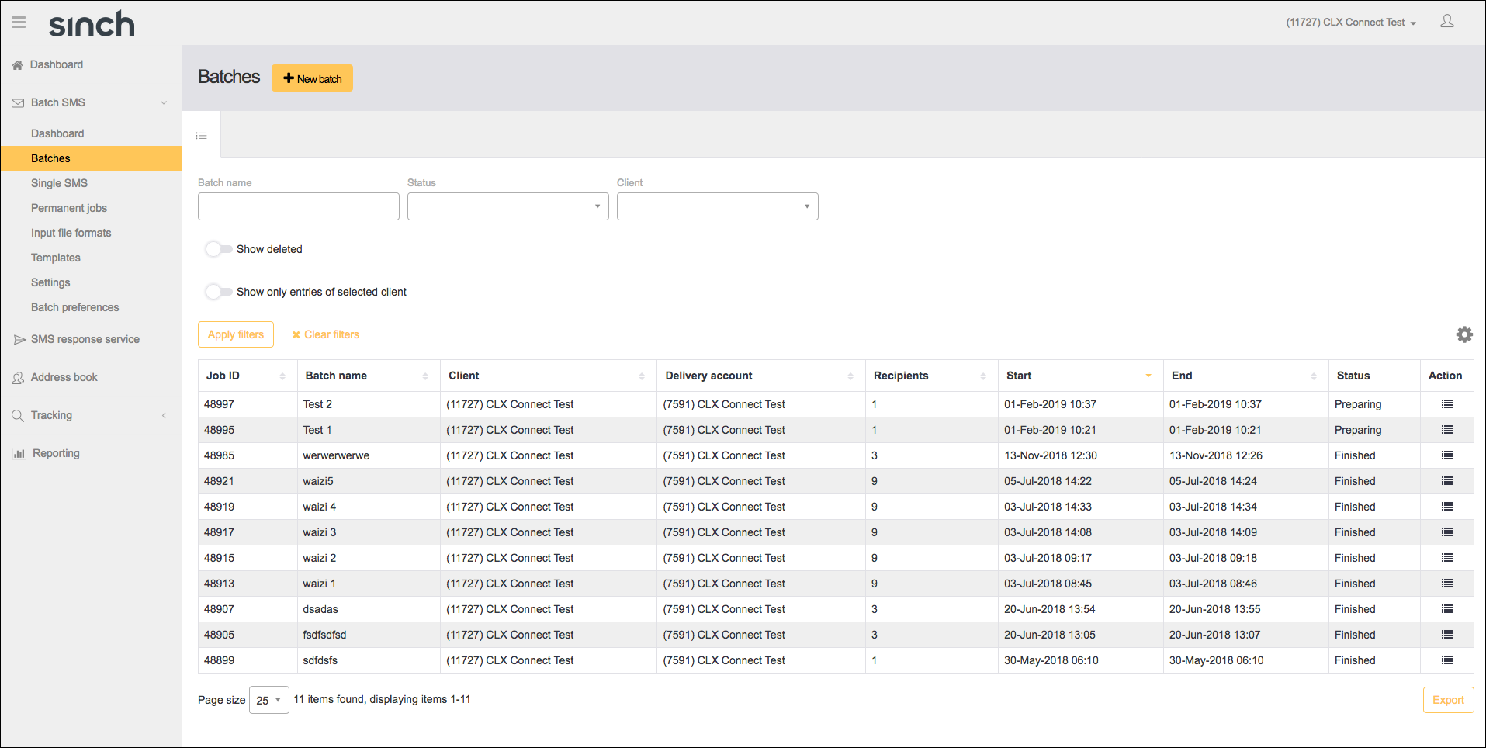This screenshot has width=1486, height=748.
Task: Enable the Show deleted toggle
Action: click(219, 248)
